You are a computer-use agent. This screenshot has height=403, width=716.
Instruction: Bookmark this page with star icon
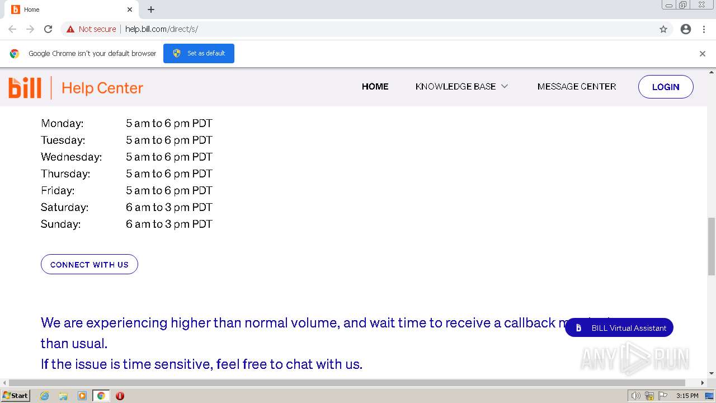pyautogui.click(x=663, y=29)
